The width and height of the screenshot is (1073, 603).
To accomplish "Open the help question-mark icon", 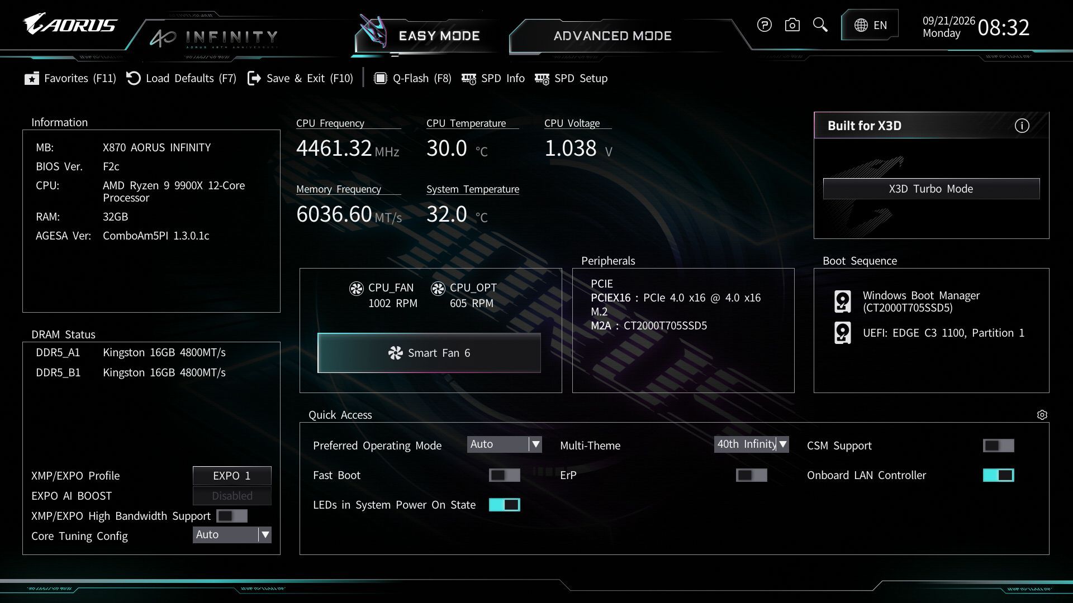I will 764,25.
